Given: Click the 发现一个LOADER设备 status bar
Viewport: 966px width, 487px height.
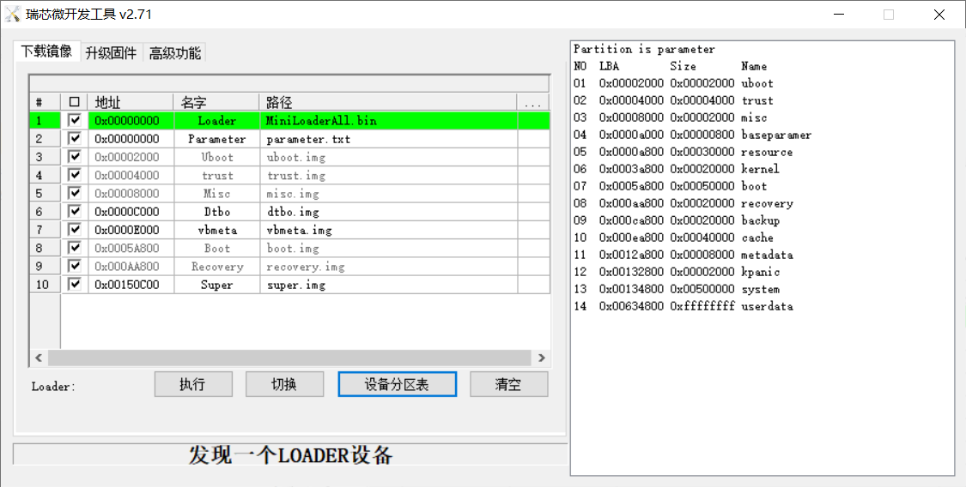Looking at the screenshot, I should pyautogui.click(x=290, y=454).
